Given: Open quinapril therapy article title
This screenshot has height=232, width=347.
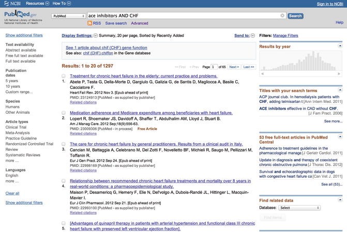Looking at the screenshot, I should click(162, 226).
